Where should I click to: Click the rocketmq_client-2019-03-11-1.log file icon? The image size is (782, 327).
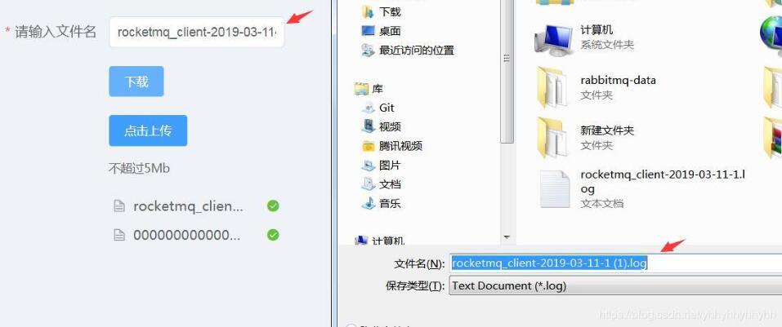click(x=555, y=189)
